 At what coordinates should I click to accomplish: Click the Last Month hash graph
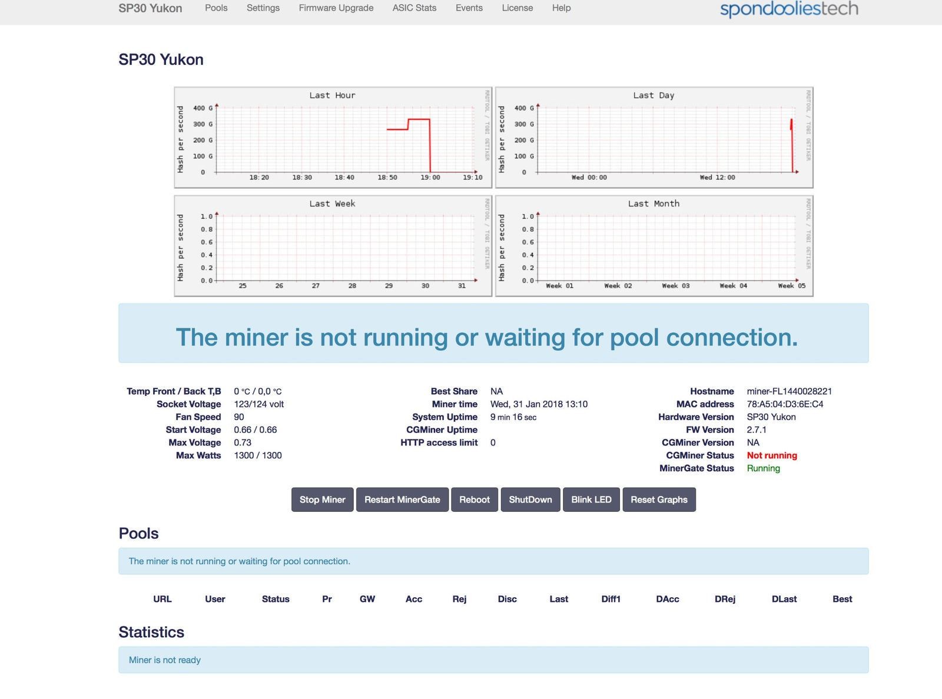tap(654, 246)
